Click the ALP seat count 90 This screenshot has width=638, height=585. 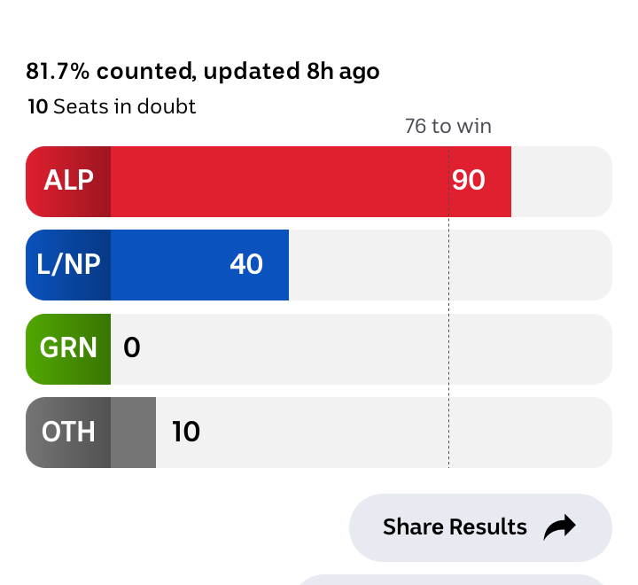pos(469,180)
